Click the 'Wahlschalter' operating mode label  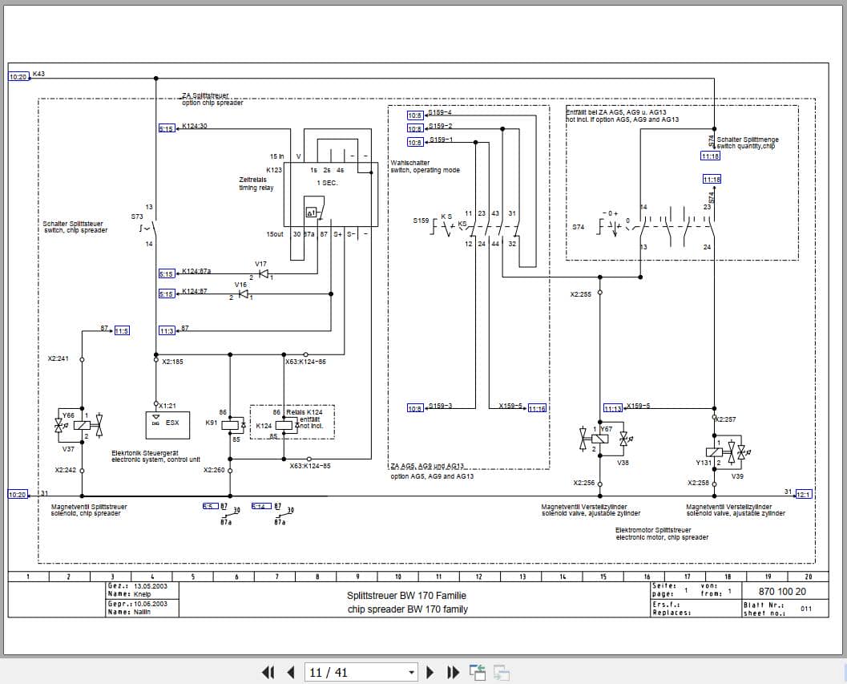click(410, 162)
